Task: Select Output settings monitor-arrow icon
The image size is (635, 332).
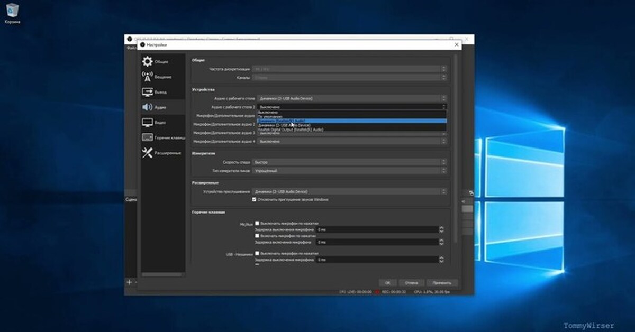Action: tap(148, 92)
